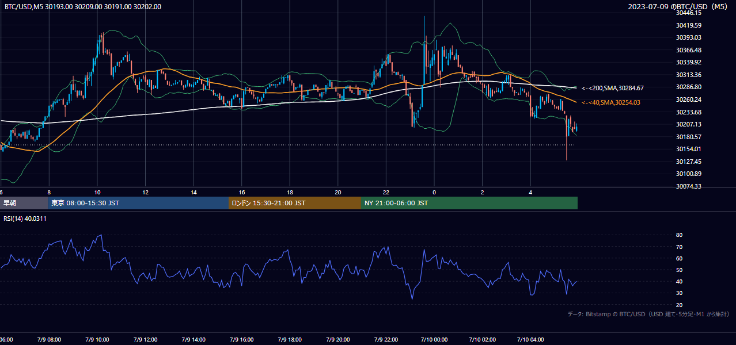
Task: Click the Bitstamp data source note
Action: [x=648, y=314]
